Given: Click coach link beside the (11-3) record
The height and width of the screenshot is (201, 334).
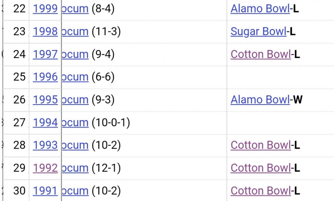Looking at the screenshot, I should pos(75,32).
